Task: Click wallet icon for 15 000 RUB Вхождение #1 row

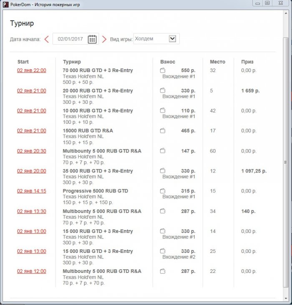Action: tap(163, 231)
